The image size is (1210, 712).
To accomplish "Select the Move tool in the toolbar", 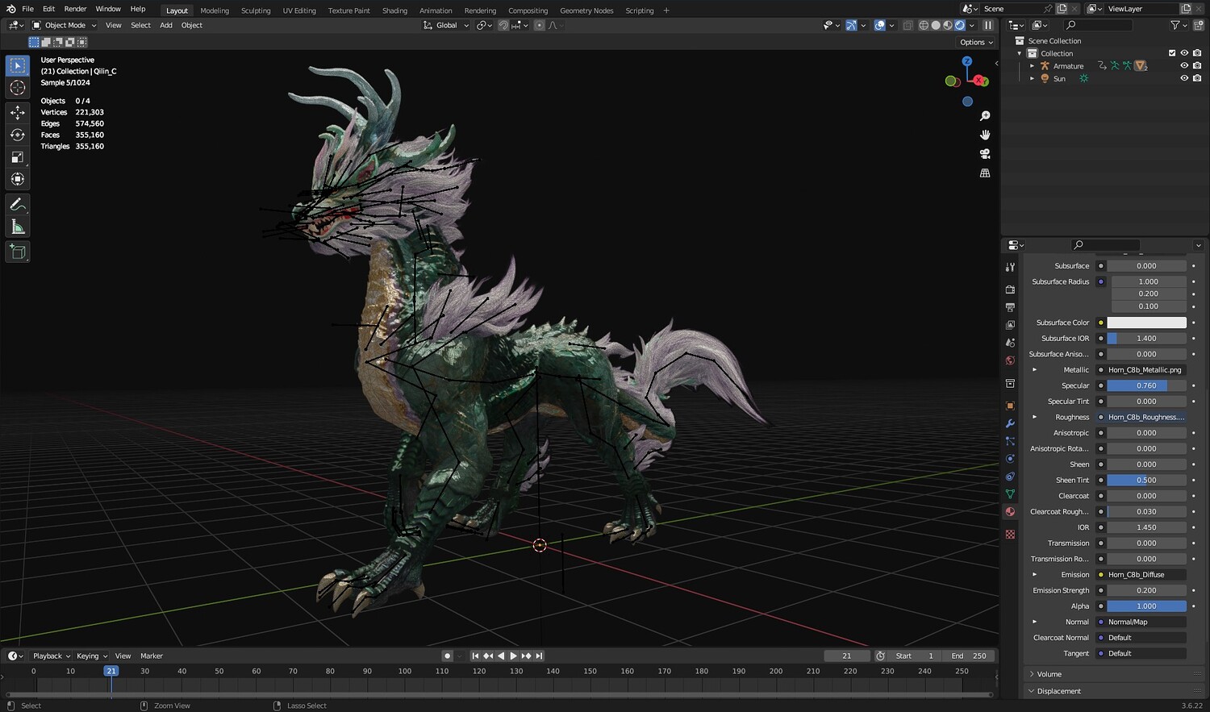I will tap(18, 113).
